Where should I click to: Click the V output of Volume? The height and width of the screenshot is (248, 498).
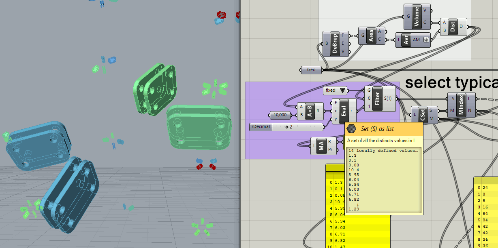[425, 10]
